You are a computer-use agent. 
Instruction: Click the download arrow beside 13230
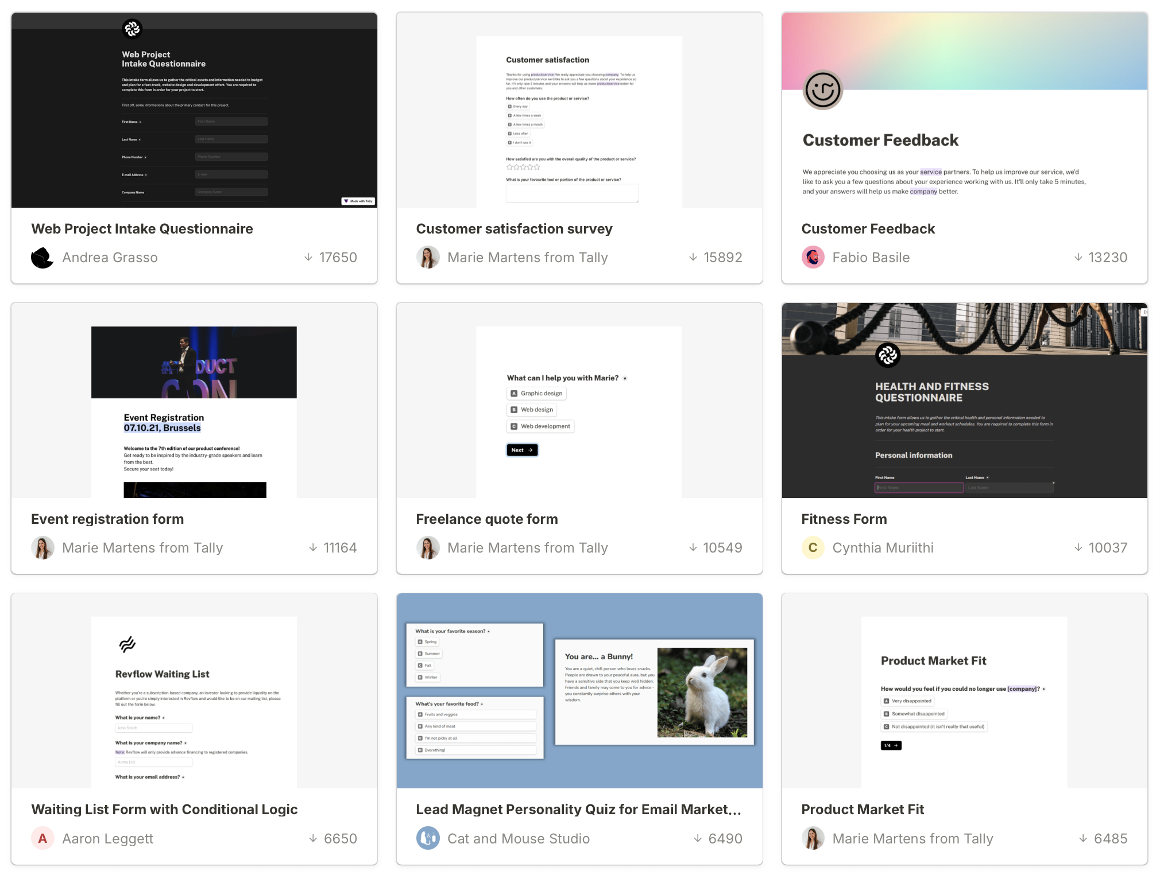pyautogui.click(x=1078, y=258)
